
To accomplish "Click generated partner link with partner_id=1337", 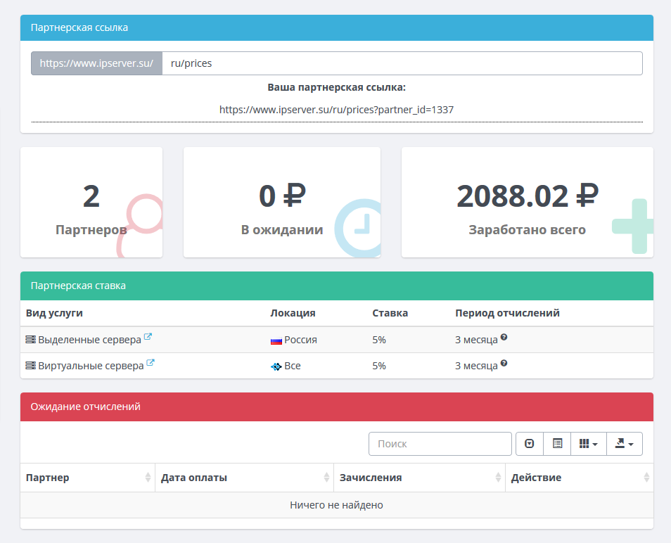I will [336, 110].
